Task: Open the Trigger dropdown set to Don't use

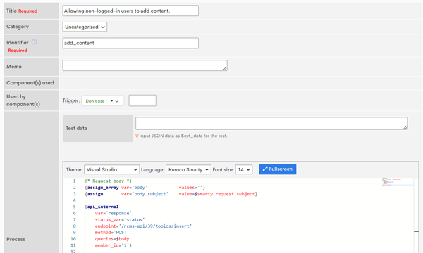Action: [102, 100]
